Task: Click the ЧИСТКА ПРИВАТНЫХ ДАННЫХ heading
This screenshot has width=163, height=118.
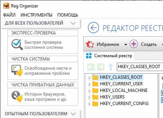Action: pos(43,85)
